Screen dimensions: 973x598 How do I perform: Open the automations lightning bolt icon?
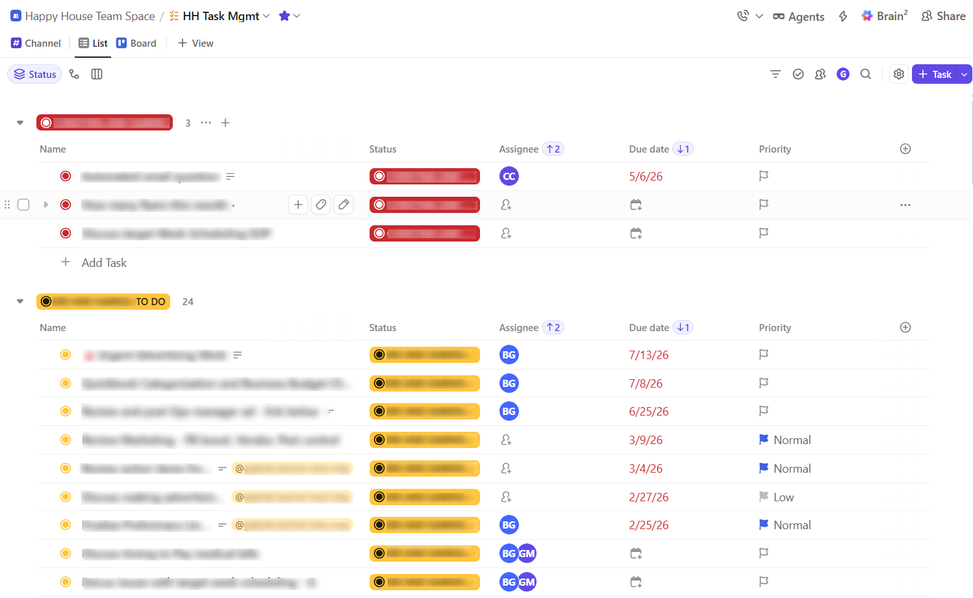843,16
